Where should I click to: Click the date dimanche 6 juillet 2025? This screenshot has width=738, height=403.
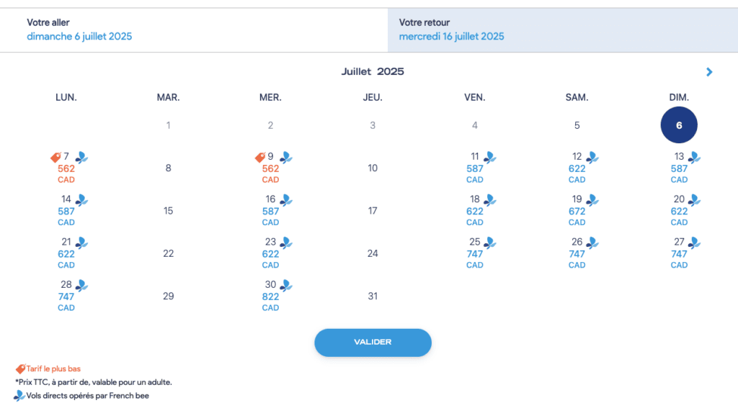coord(79,37)
